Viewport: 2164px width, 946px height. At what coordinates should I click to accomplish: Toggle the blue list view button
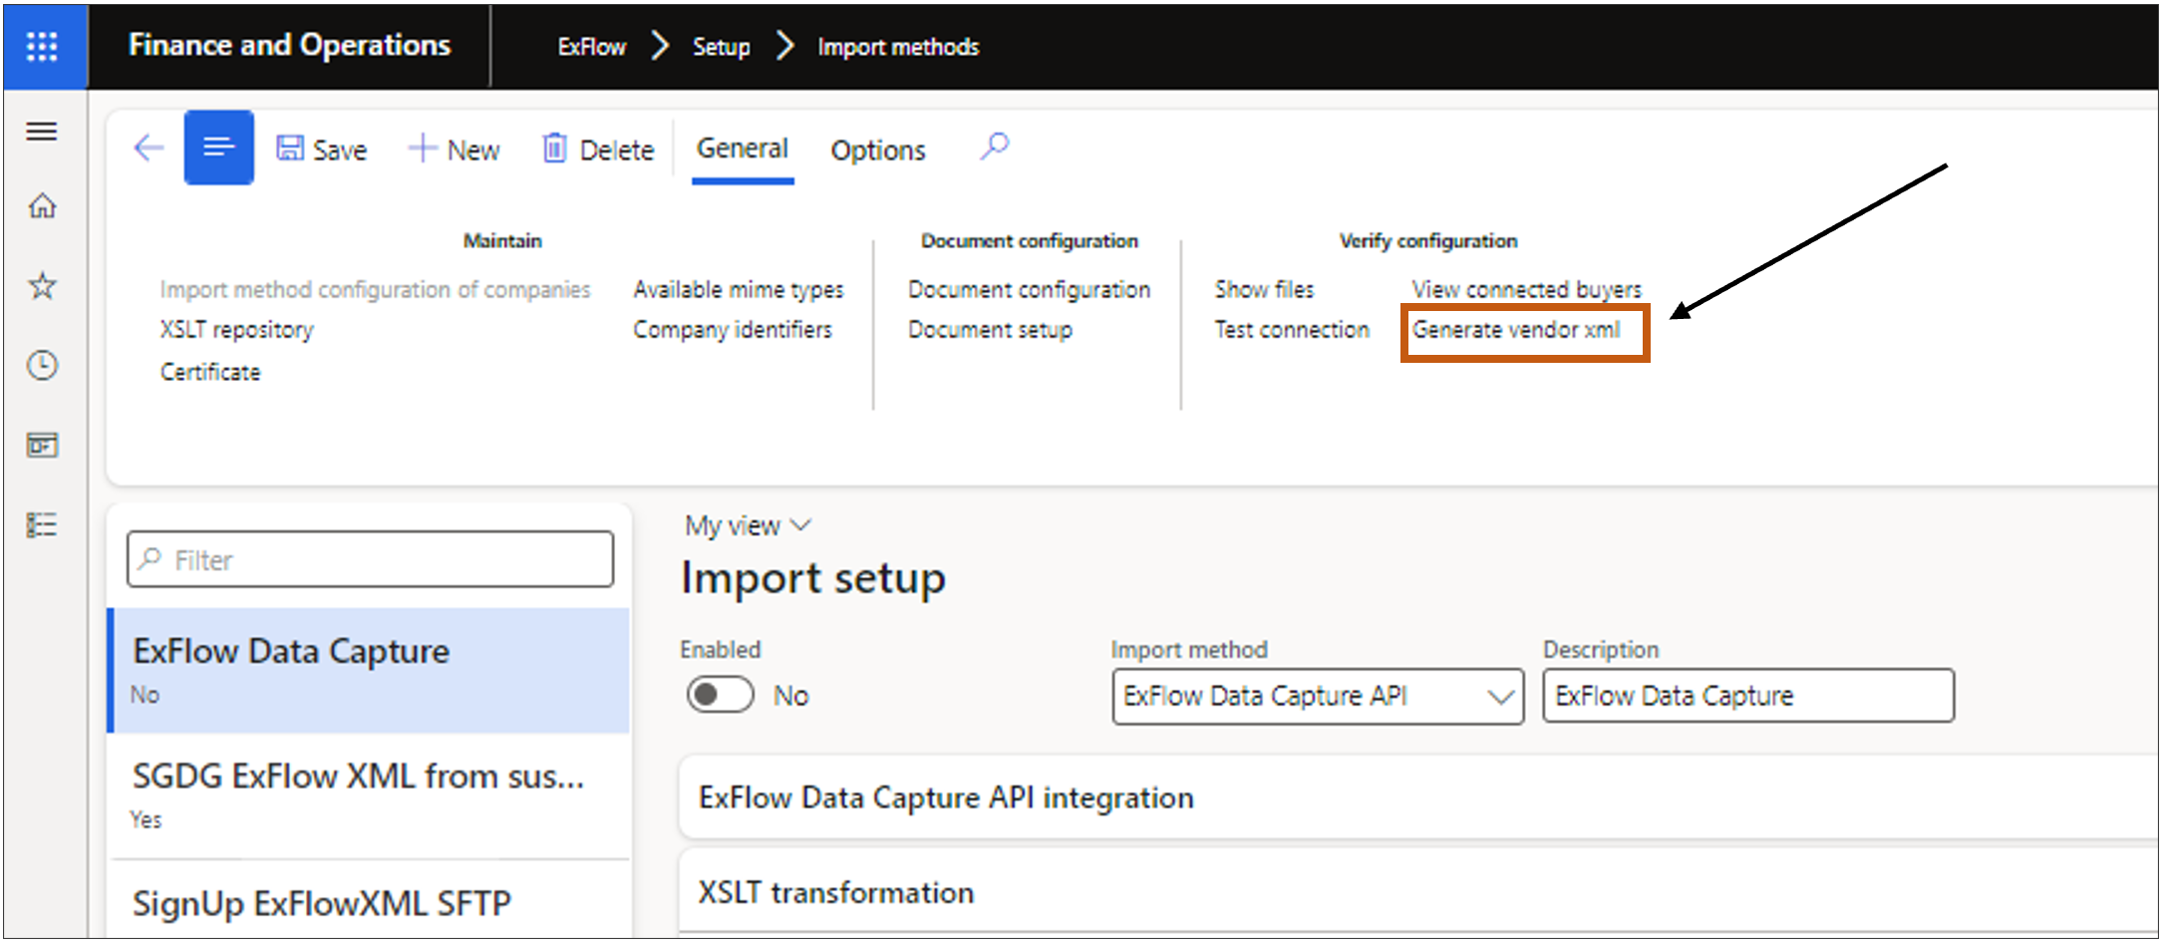pos(218,148)
